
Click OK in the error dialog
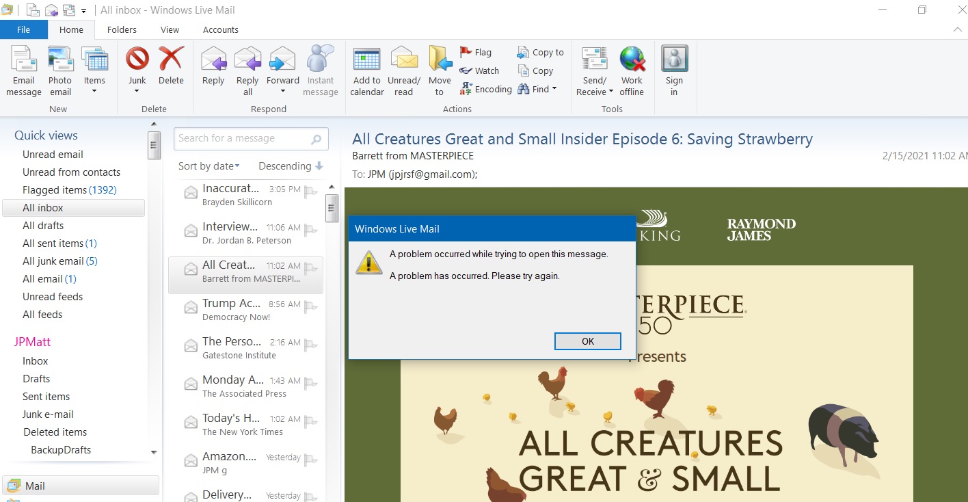point(588,341)
